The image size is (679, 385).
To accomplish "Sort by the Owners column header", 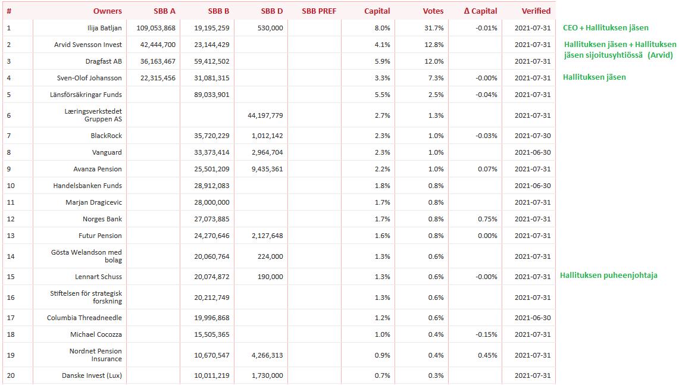I will [x=107, y=11].
